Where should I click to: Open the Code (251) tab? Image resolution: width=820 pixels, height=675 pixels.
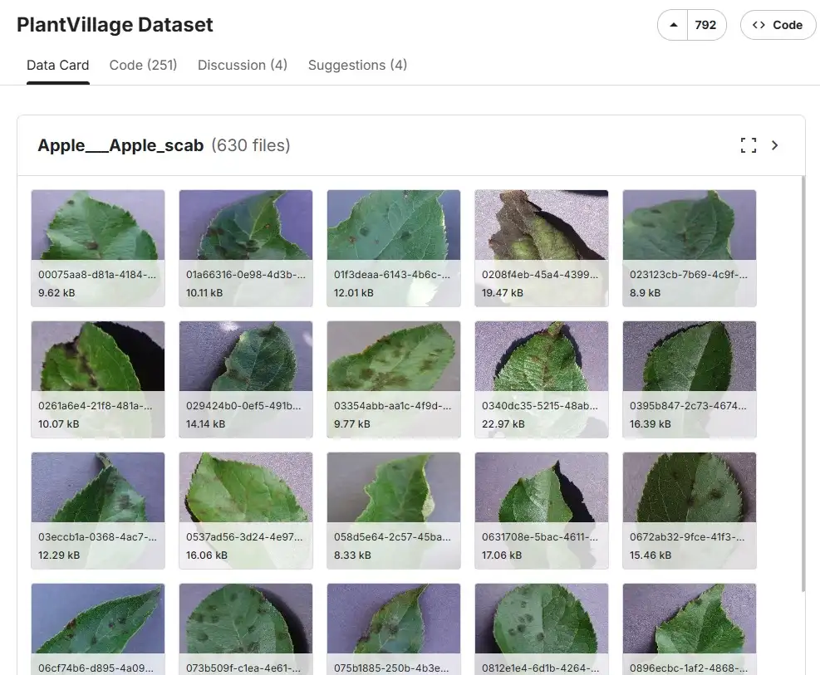click(143, 65)
